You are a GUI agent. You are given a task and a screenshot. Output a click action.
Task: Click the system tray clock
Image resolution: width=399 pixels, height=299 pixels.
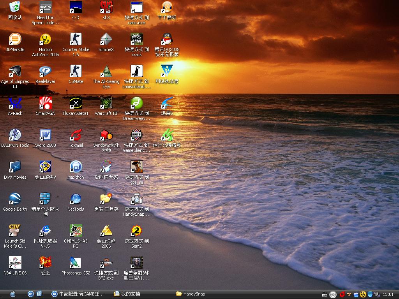[x=388, y=294]
